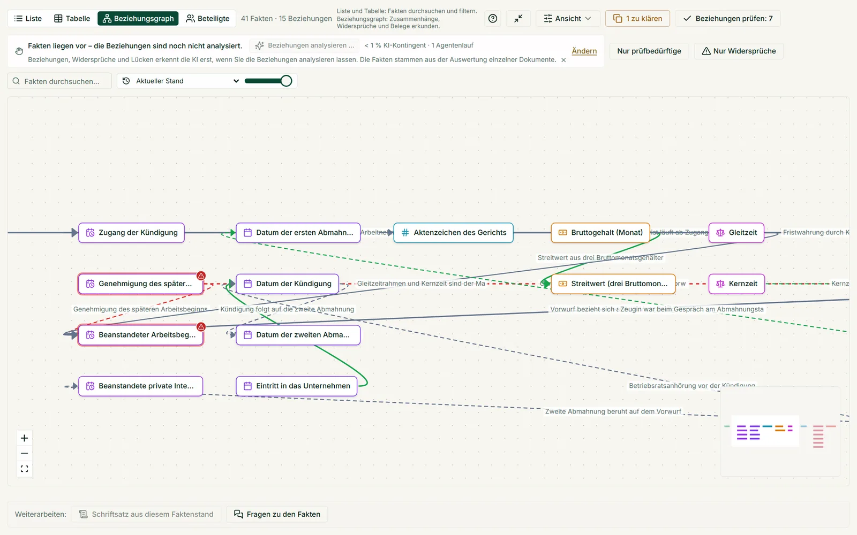Open the Beteiligte tab
This screenshot has height=535, width=857.
click(208, 19)
